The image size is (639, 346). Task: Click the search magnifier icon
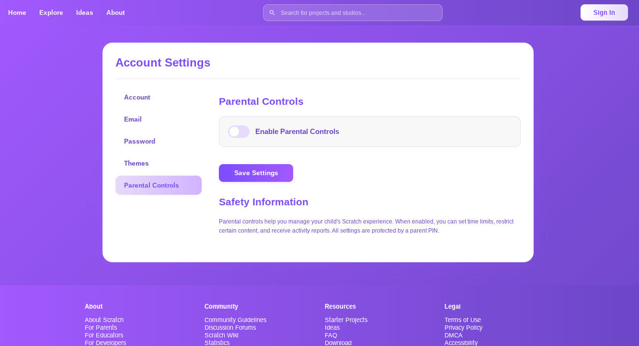click(272, 12)
